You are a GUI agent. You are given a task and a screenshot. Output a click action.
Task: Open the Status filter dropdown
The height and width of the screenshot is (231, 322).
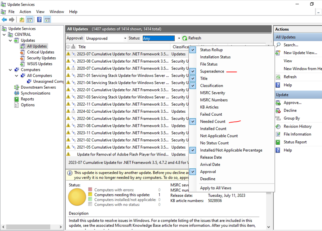(x=179, y=38)
